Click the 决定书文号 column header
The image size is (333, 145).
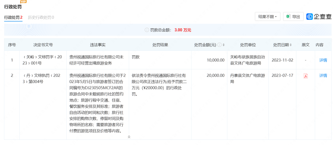pos(43,45)
